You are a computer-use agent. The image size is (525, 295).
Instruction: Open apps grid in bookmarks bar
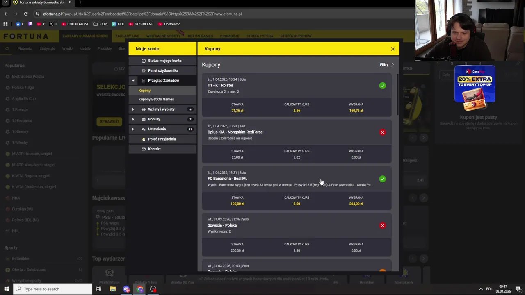pos(6,24)
